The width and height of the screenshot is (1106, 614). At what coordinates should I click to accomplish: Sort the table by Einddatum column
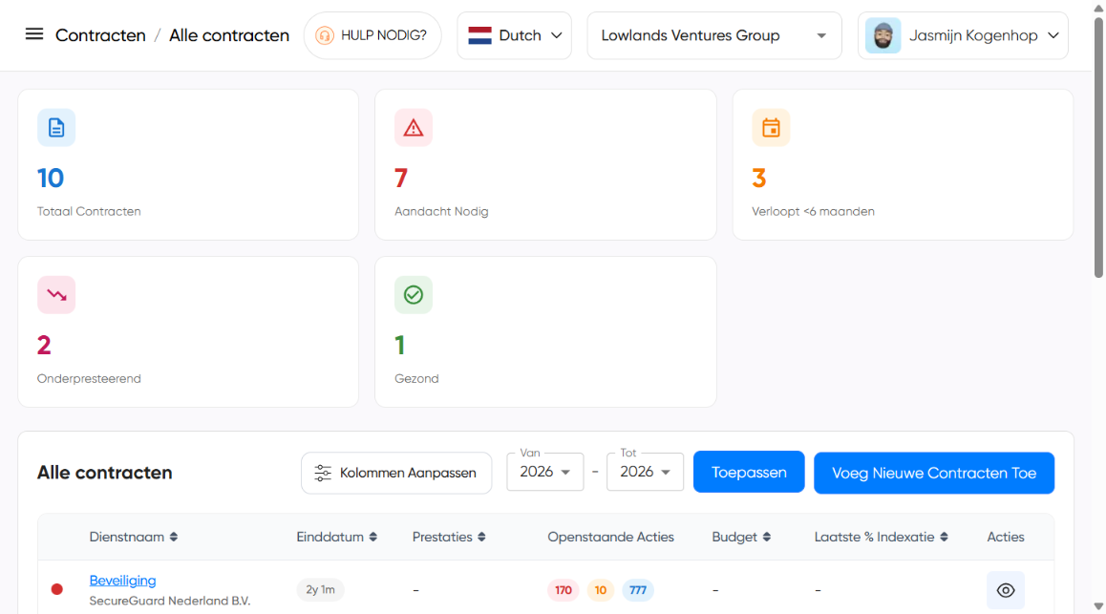pyautogui.click(x=336, y=538)
